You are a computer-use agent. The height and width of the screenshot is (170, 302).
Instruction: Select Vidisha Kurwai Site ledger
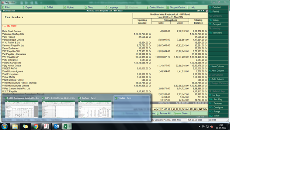105,63
